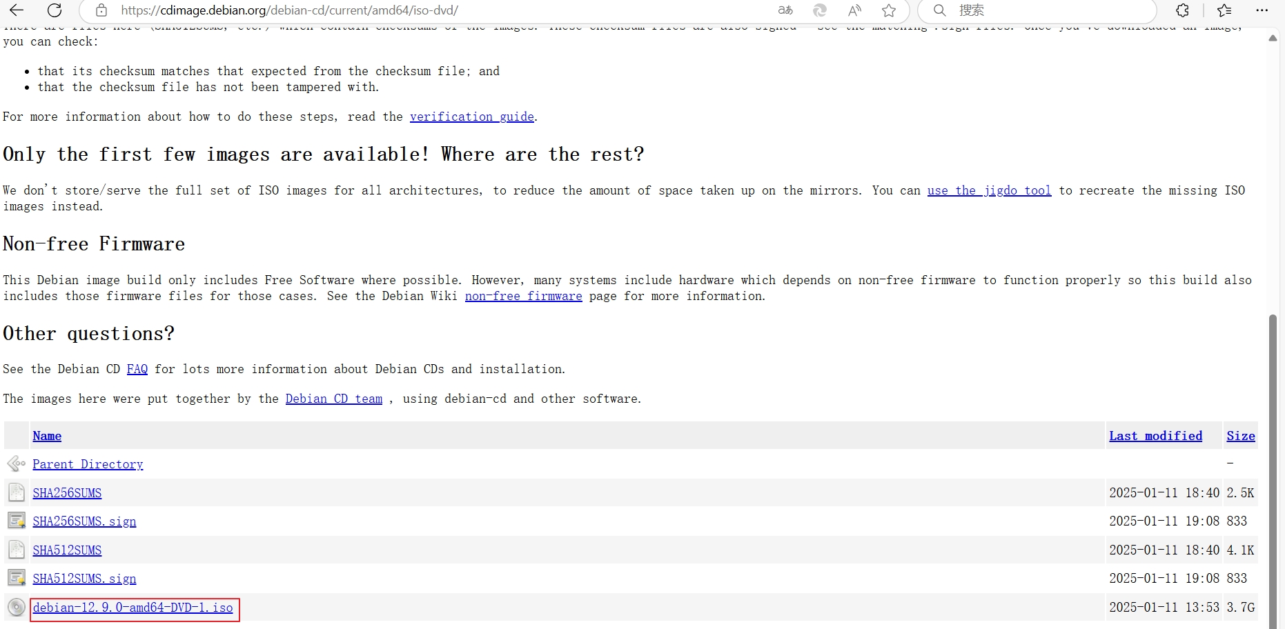Sort listing by Name column
1285x629 pixels.
pos(47,436)
